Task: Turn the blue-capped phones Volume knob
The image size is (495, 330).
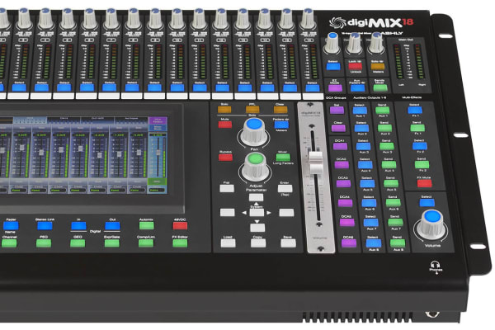Action: click(x=431, y=225)
